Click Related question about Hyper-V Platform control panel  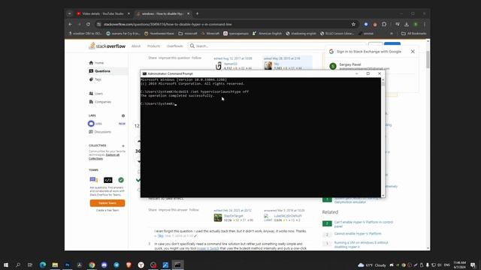point(364,224)
